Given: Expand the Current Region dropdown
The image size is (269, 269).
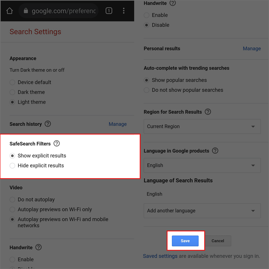Looking at the screenshot, I should click(202, 127).
